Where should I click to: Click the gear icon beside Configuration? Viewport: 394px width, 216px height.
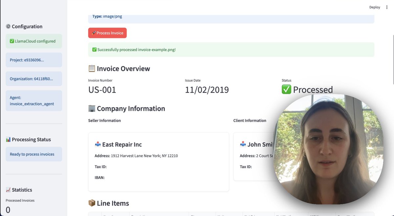click(x=8, y=27)
